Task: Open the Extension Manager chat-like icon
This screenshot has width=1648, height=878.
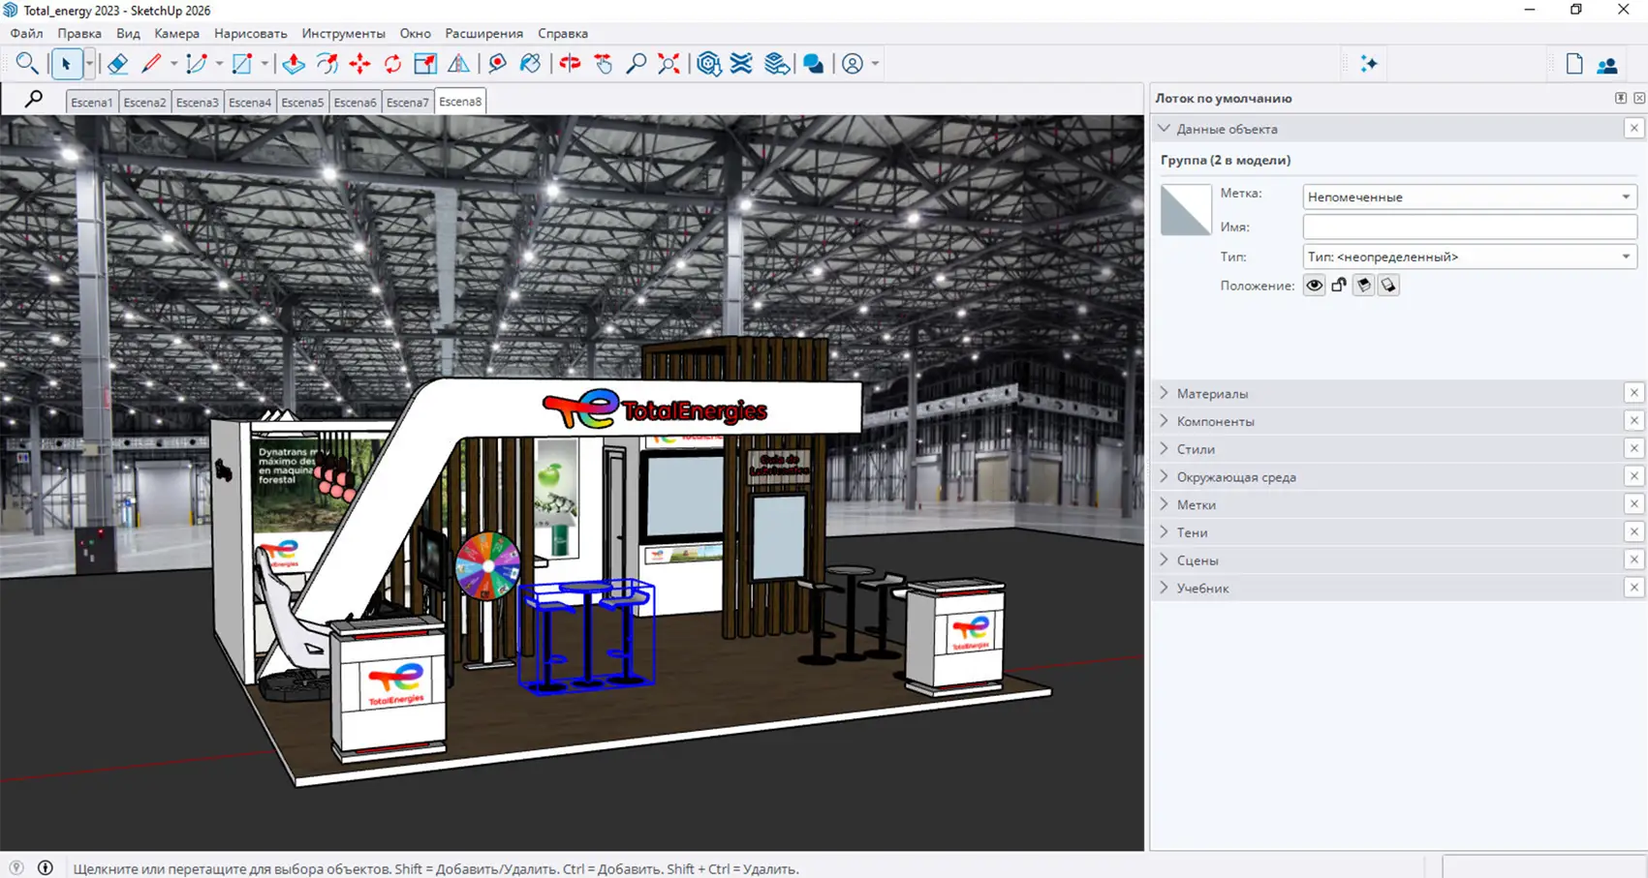Action: [814, 64]
